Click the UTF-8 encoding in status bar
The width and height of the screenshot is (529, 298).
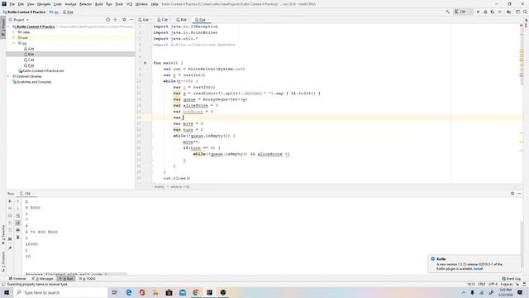click(x=493, y=284)
